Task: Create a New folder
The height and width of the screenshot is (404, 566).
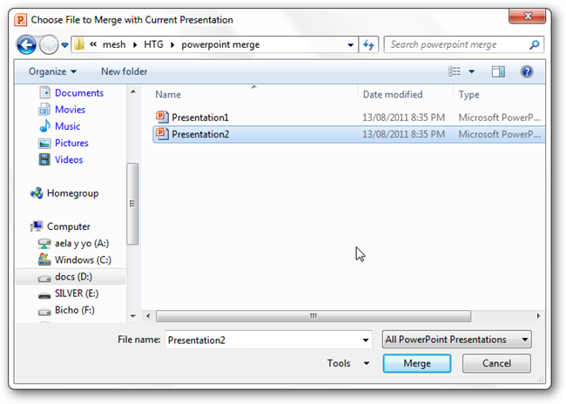Action: click(125, 71)
